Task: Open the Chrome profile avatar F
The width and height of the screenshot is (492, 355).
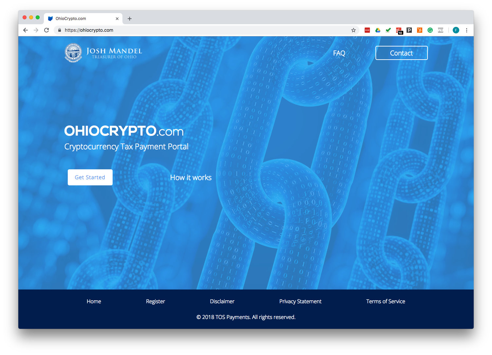Action: pos(456,30)
